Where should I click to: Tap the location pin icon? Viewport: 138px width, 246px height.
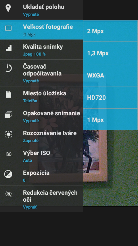[8, 8]
